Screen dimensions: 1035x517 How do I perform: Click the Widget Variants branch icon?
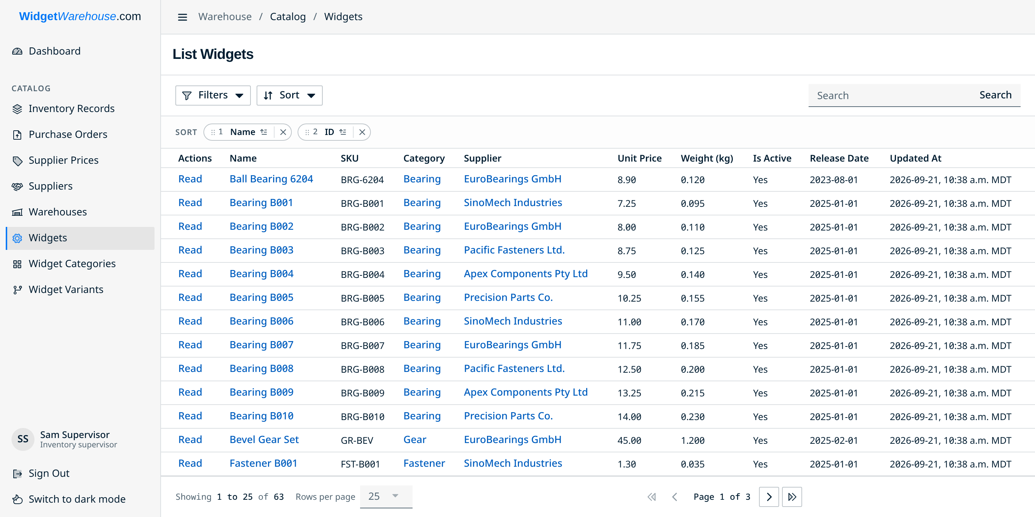17,289
